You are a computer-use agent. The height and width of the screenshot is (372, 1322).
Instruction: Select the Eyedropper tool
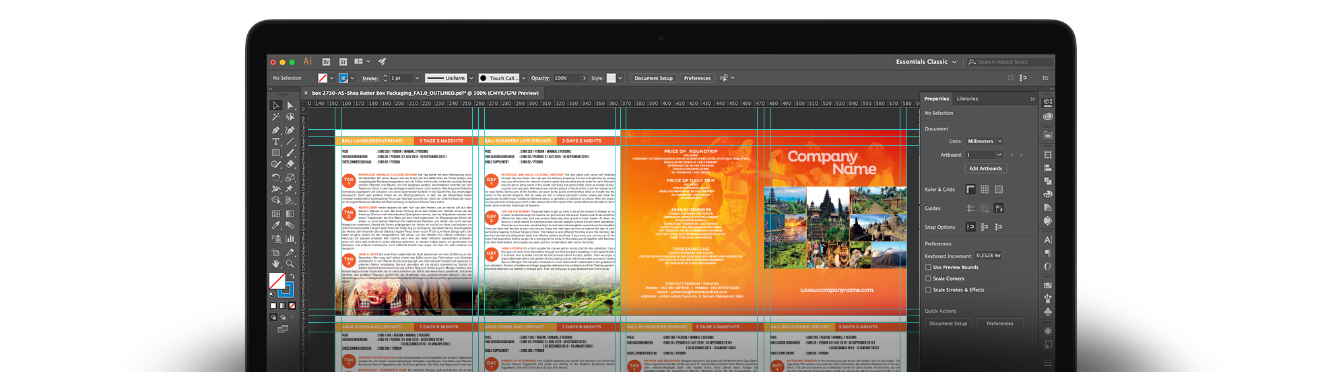tap(276, 225)
